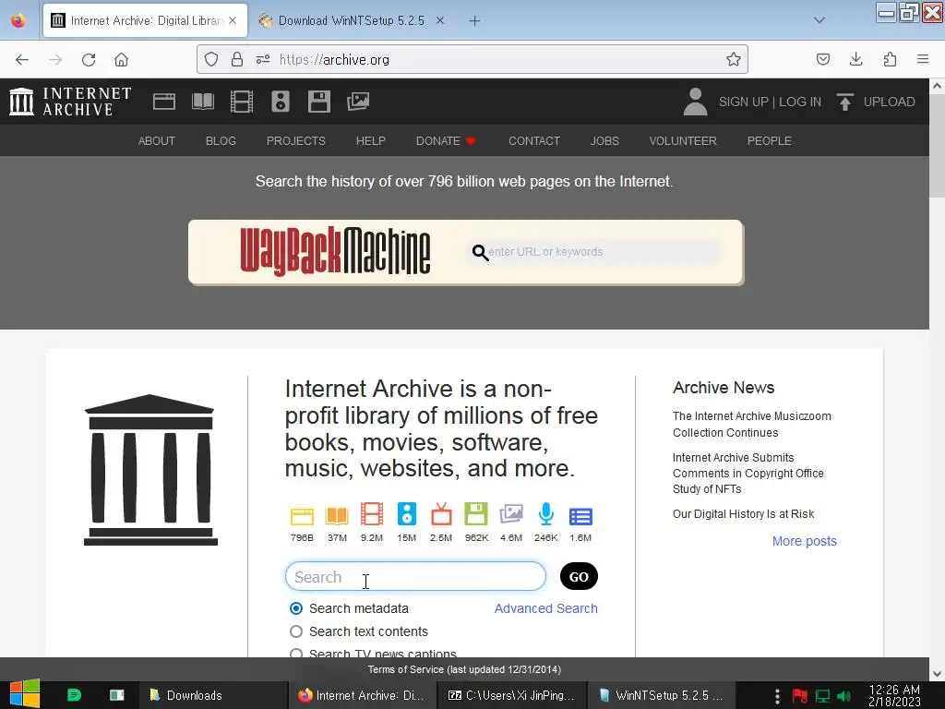This screenshot has width=945, height=709.
Task: Click the Firefox address bar
Action: coord(472,59)
